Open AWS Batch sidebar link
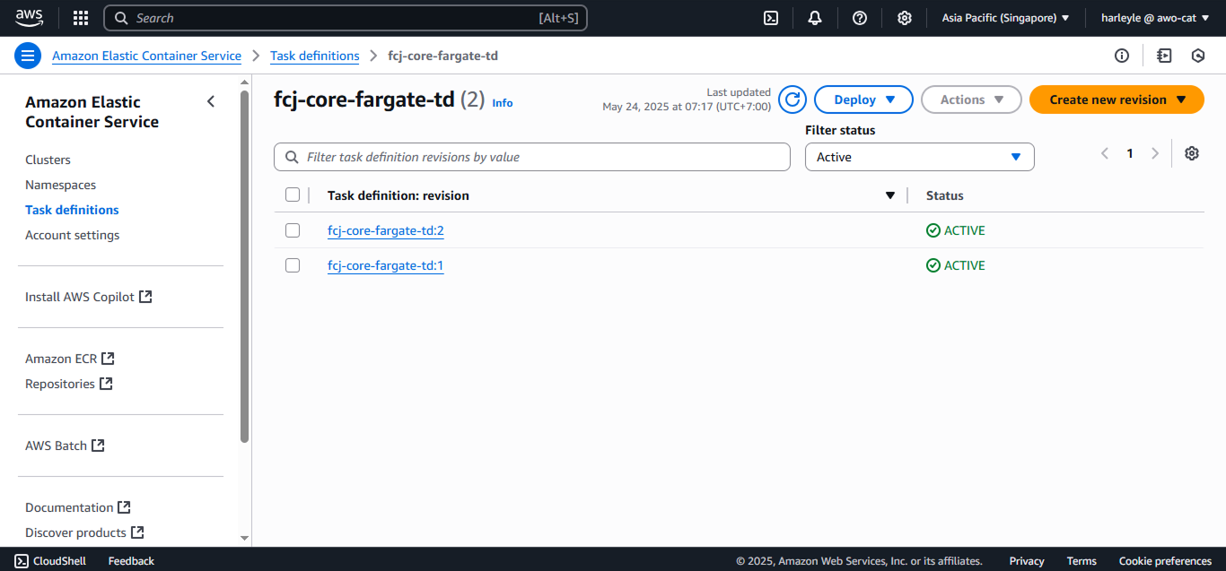The width and height of the screenshot is (1226, 571). click(56, 446)
